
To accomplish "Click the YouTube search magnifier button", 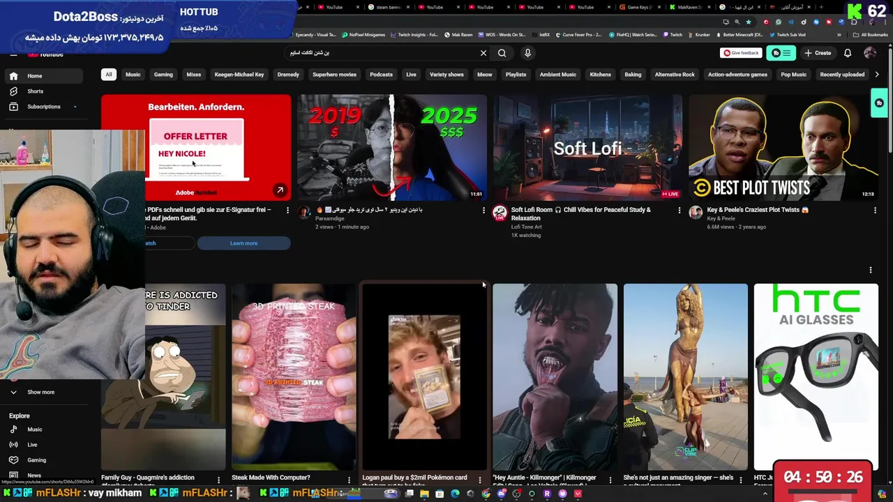I will pyautogui.click(x=502, y=53).
